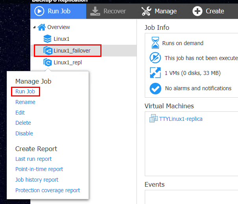238x204 pixels.
Task: Click the Runs on demand text
Action: 183,43
